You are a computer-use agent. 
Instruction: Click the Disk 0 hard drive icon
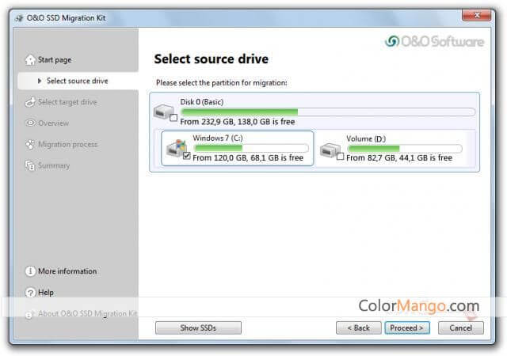(x=164, y=111)
